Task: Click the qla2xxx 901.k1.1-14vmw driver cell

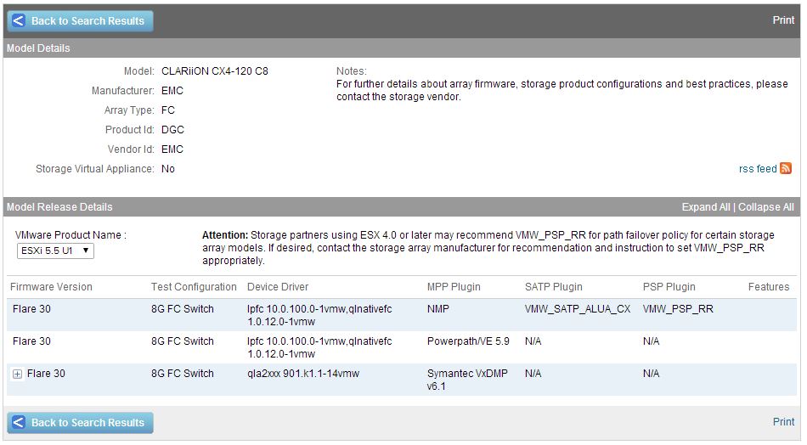Action: tap(303, 374)
